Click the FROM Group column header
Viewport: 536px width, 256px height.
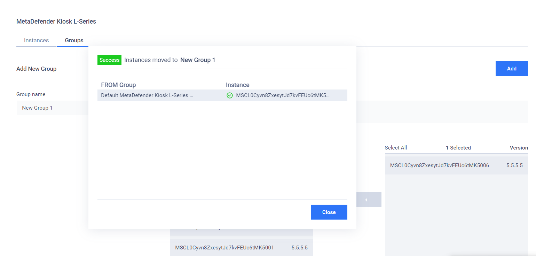point(118,85)
